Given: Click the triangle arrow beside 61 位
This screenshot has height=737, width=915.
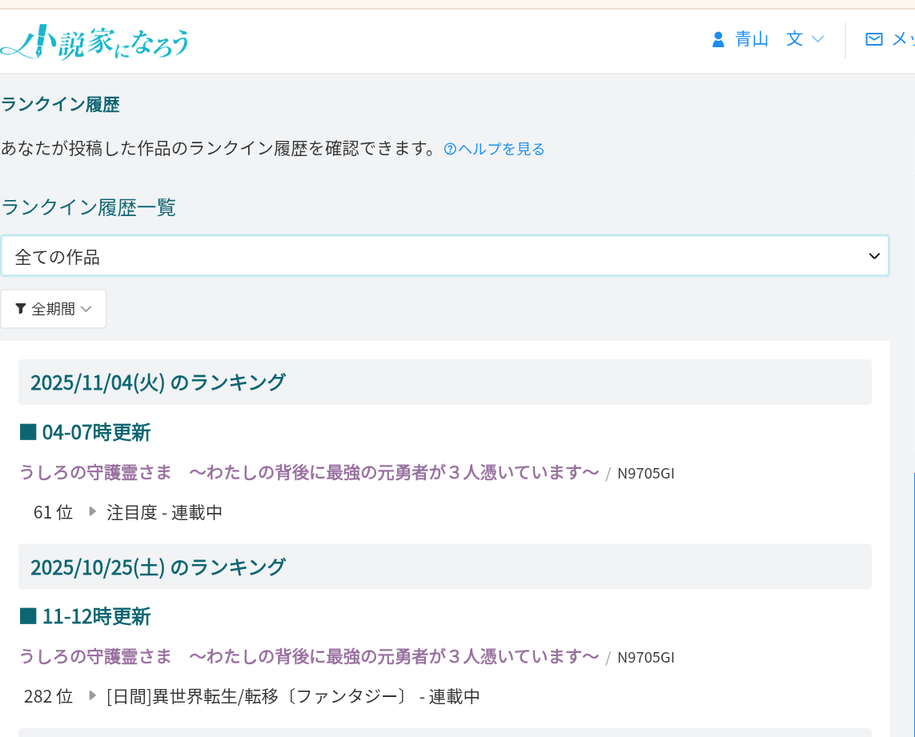Looking at the screenshot, I should pos(92,511).
